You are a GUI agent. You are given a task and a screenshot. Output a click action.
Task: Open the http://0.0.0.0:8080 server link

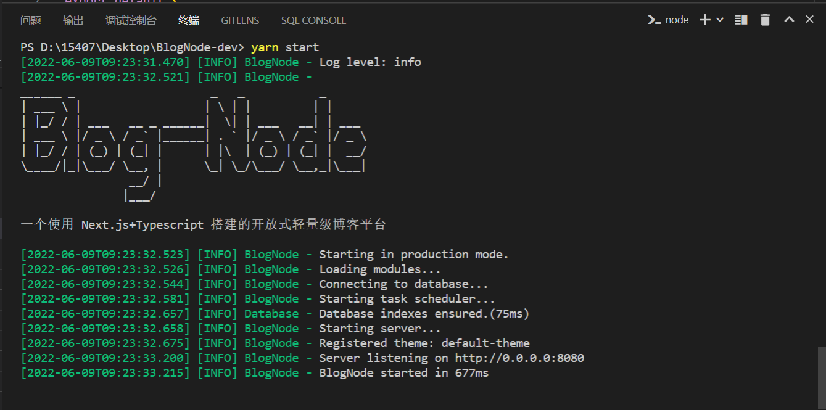(x=519, y=358)
